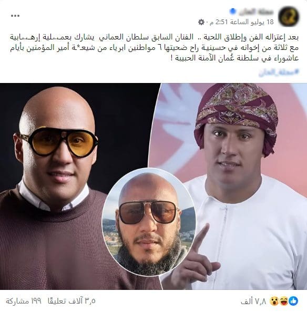307x312 pixels.
Task: Click post text line starting مع ثلاثة من إخوانه
Action: tap(155, 48)
